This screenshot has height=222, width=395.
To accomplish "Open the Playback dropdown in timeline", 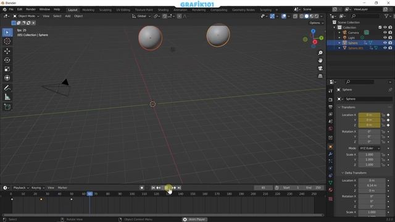I will (20, 187).
